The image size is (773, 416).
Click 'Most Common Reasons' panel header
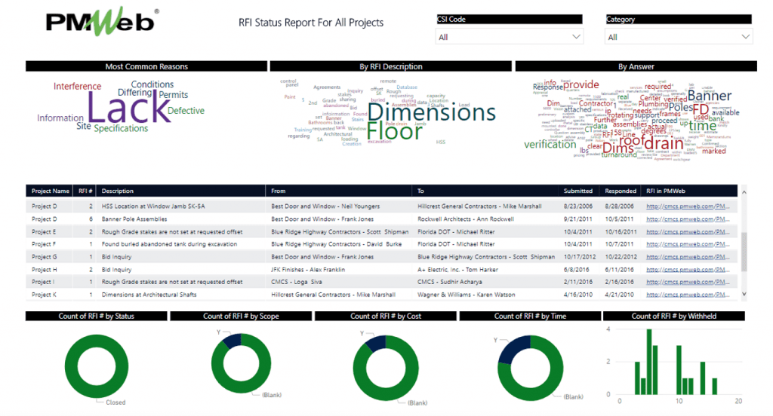146,66
